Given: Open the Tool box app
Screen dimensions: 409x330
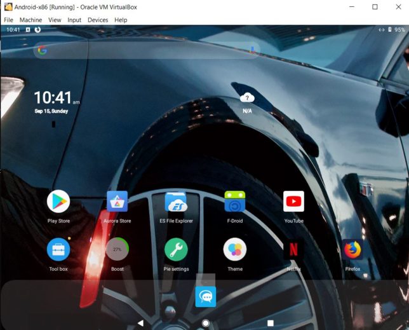Looking at the screenshot, I should coord(58,249).
